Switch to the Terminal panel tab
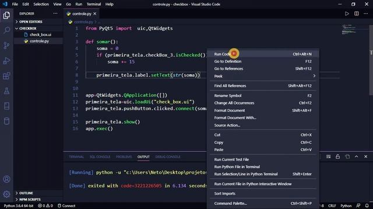Viewport: 373px width, 209px height. click(76, 157)
